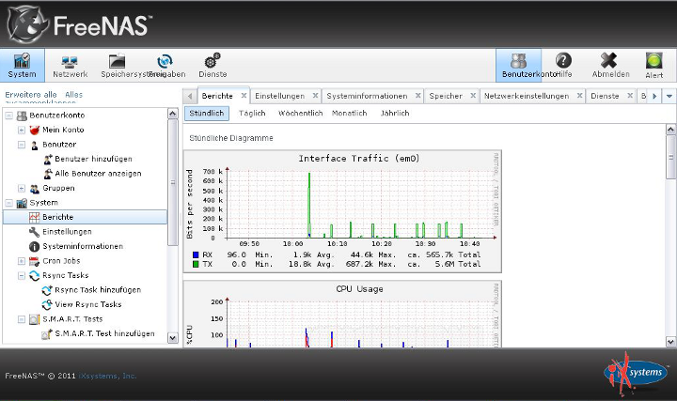Click the iXsystems logo in footer

coord(636,373)
